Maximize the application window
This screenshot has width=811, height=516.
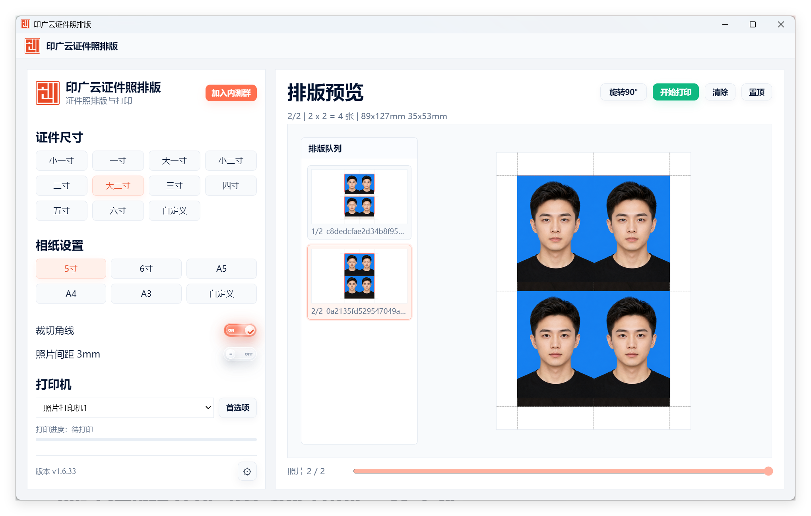pyautogui.click(x=753, y=25)
